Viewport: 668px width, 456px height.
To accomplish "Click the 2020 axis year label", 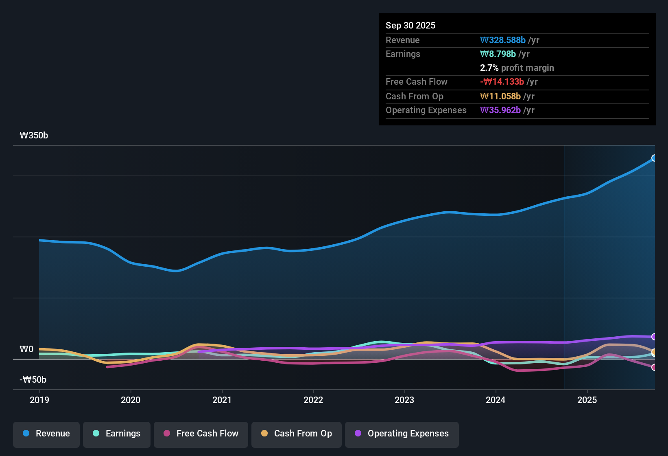I will tap(131, 400).
